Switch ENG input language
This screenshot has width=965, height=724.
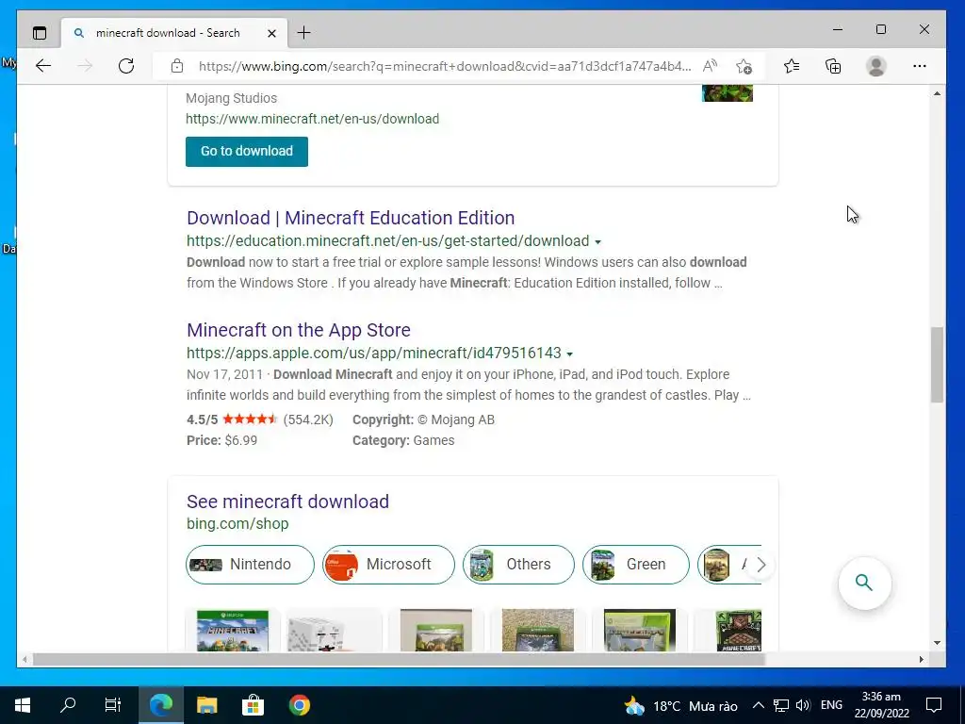point(831,705)
